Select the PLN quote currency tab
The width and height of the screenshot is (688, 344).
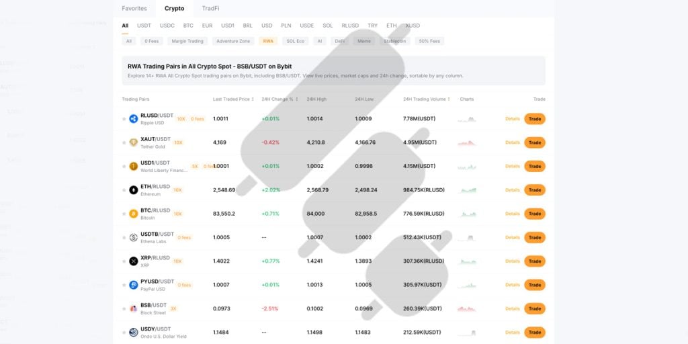coord(286,26)
